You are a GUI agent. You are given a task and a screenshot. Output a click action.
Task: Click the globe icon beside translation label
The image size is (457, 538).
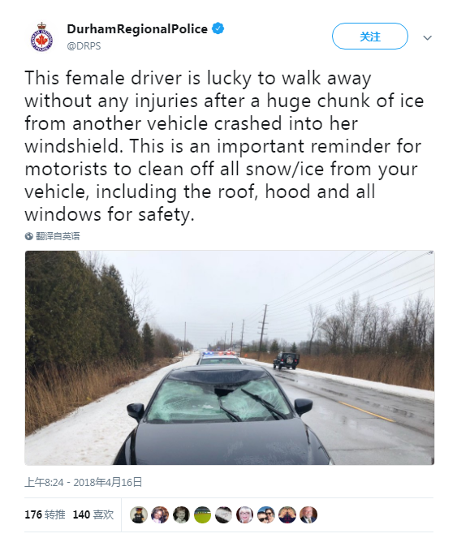(29, 236)
